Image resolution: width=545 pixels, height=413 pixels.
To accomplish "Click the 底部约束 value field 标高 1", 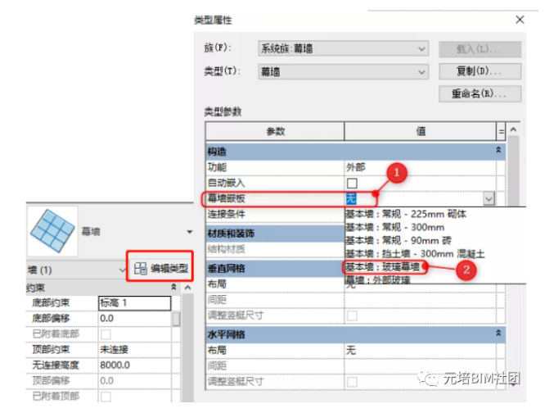I will click(x=135, y=302).
